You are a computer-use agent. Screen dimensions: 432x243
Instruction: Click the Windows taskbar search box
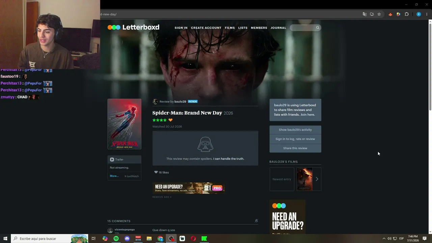pos(50,239)
